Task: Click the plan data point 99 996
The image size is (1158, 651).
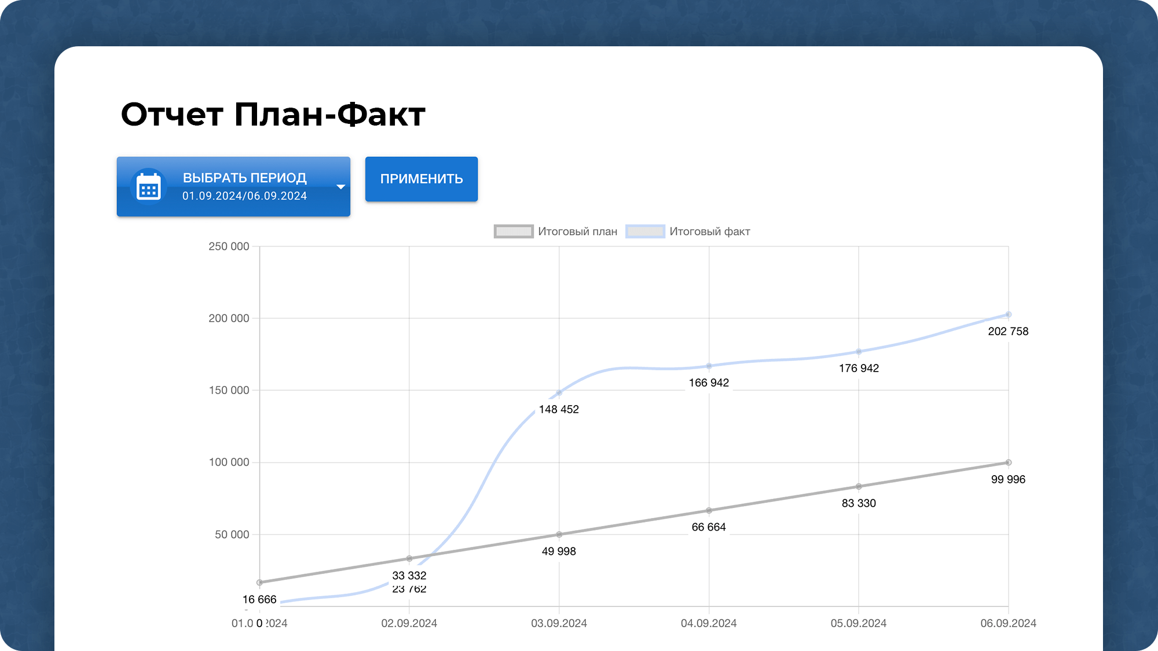Action: (x=1009, y=462)
